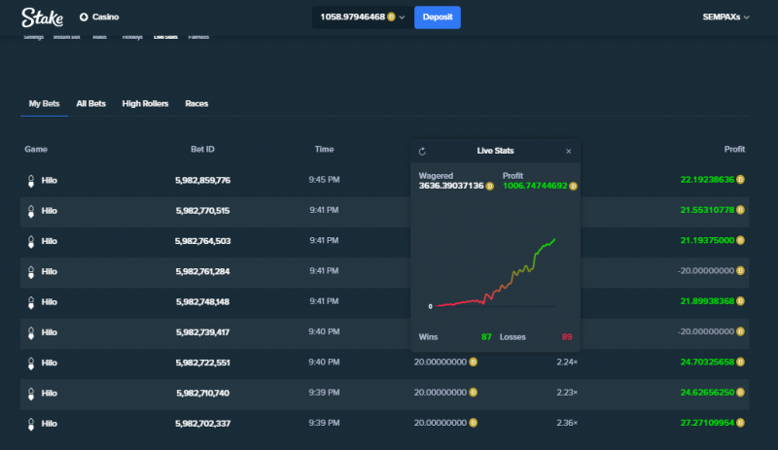Click the 9:45 PM time cell

[324, 180]
